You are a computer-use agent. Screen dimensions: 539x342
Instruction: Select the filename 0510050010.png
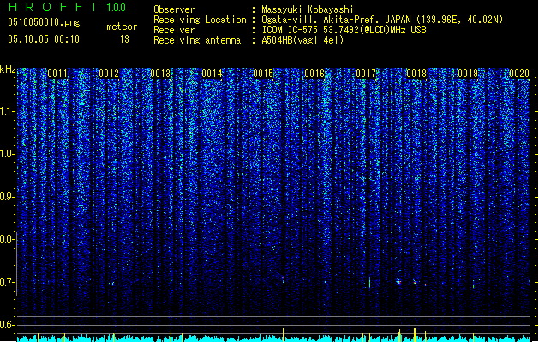point(44,22)
